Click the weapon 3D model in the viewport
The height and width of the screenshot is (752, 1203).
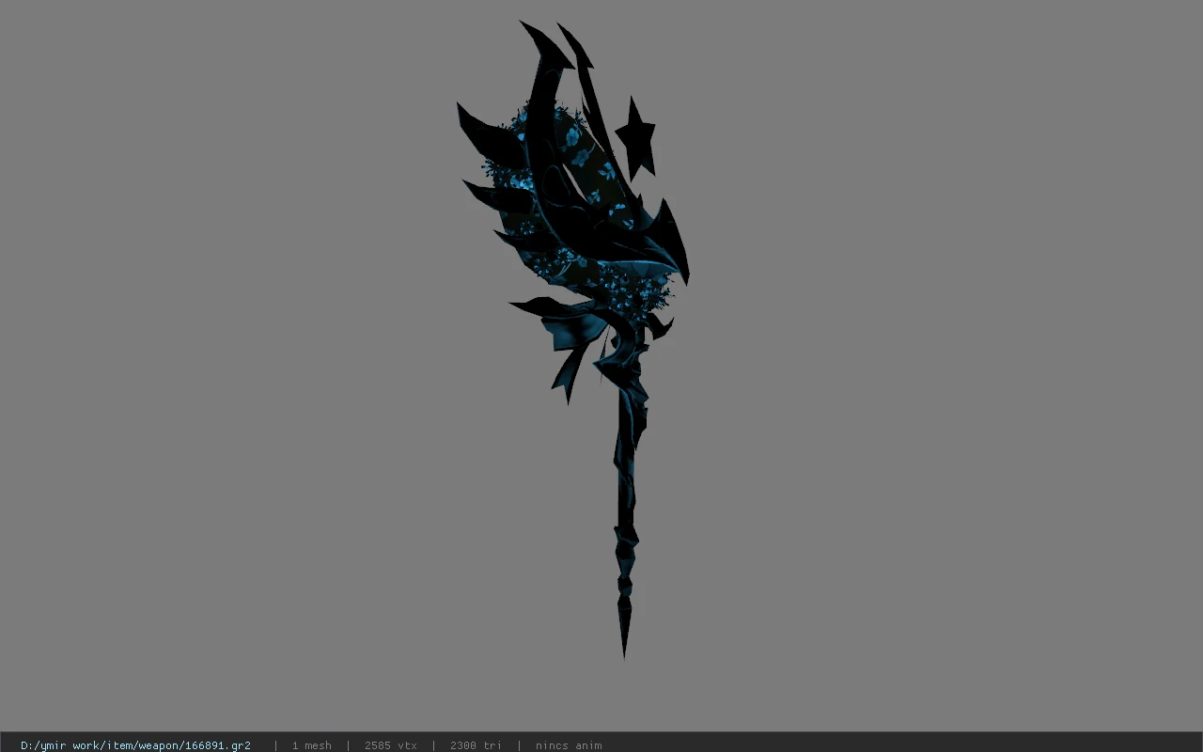pos(573,338)
